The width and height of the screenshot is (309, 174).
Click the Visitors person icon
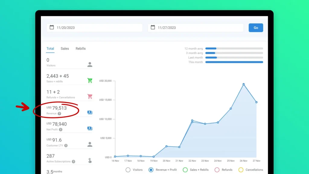90,65
